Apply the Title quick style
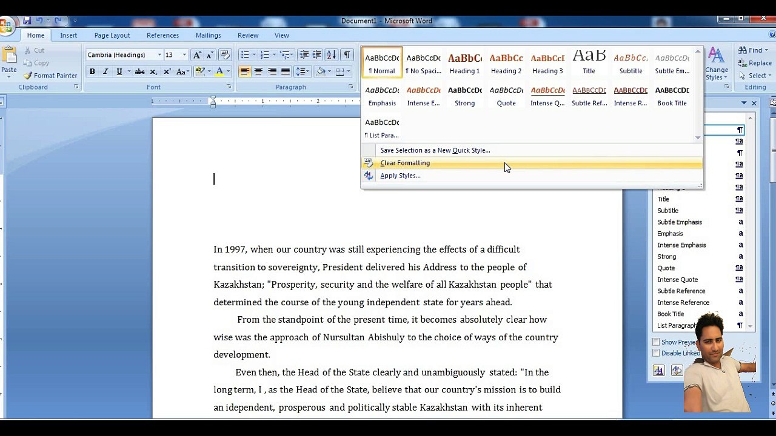 pos(589,63)
